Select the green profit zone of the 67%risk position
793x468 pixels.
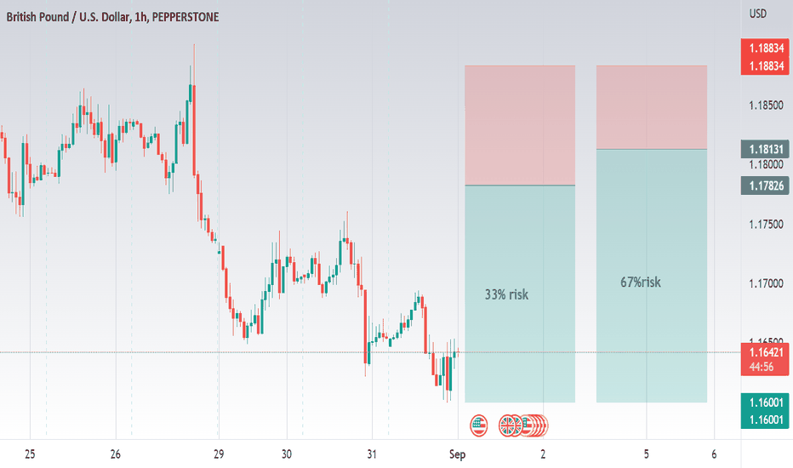point(652,276)
